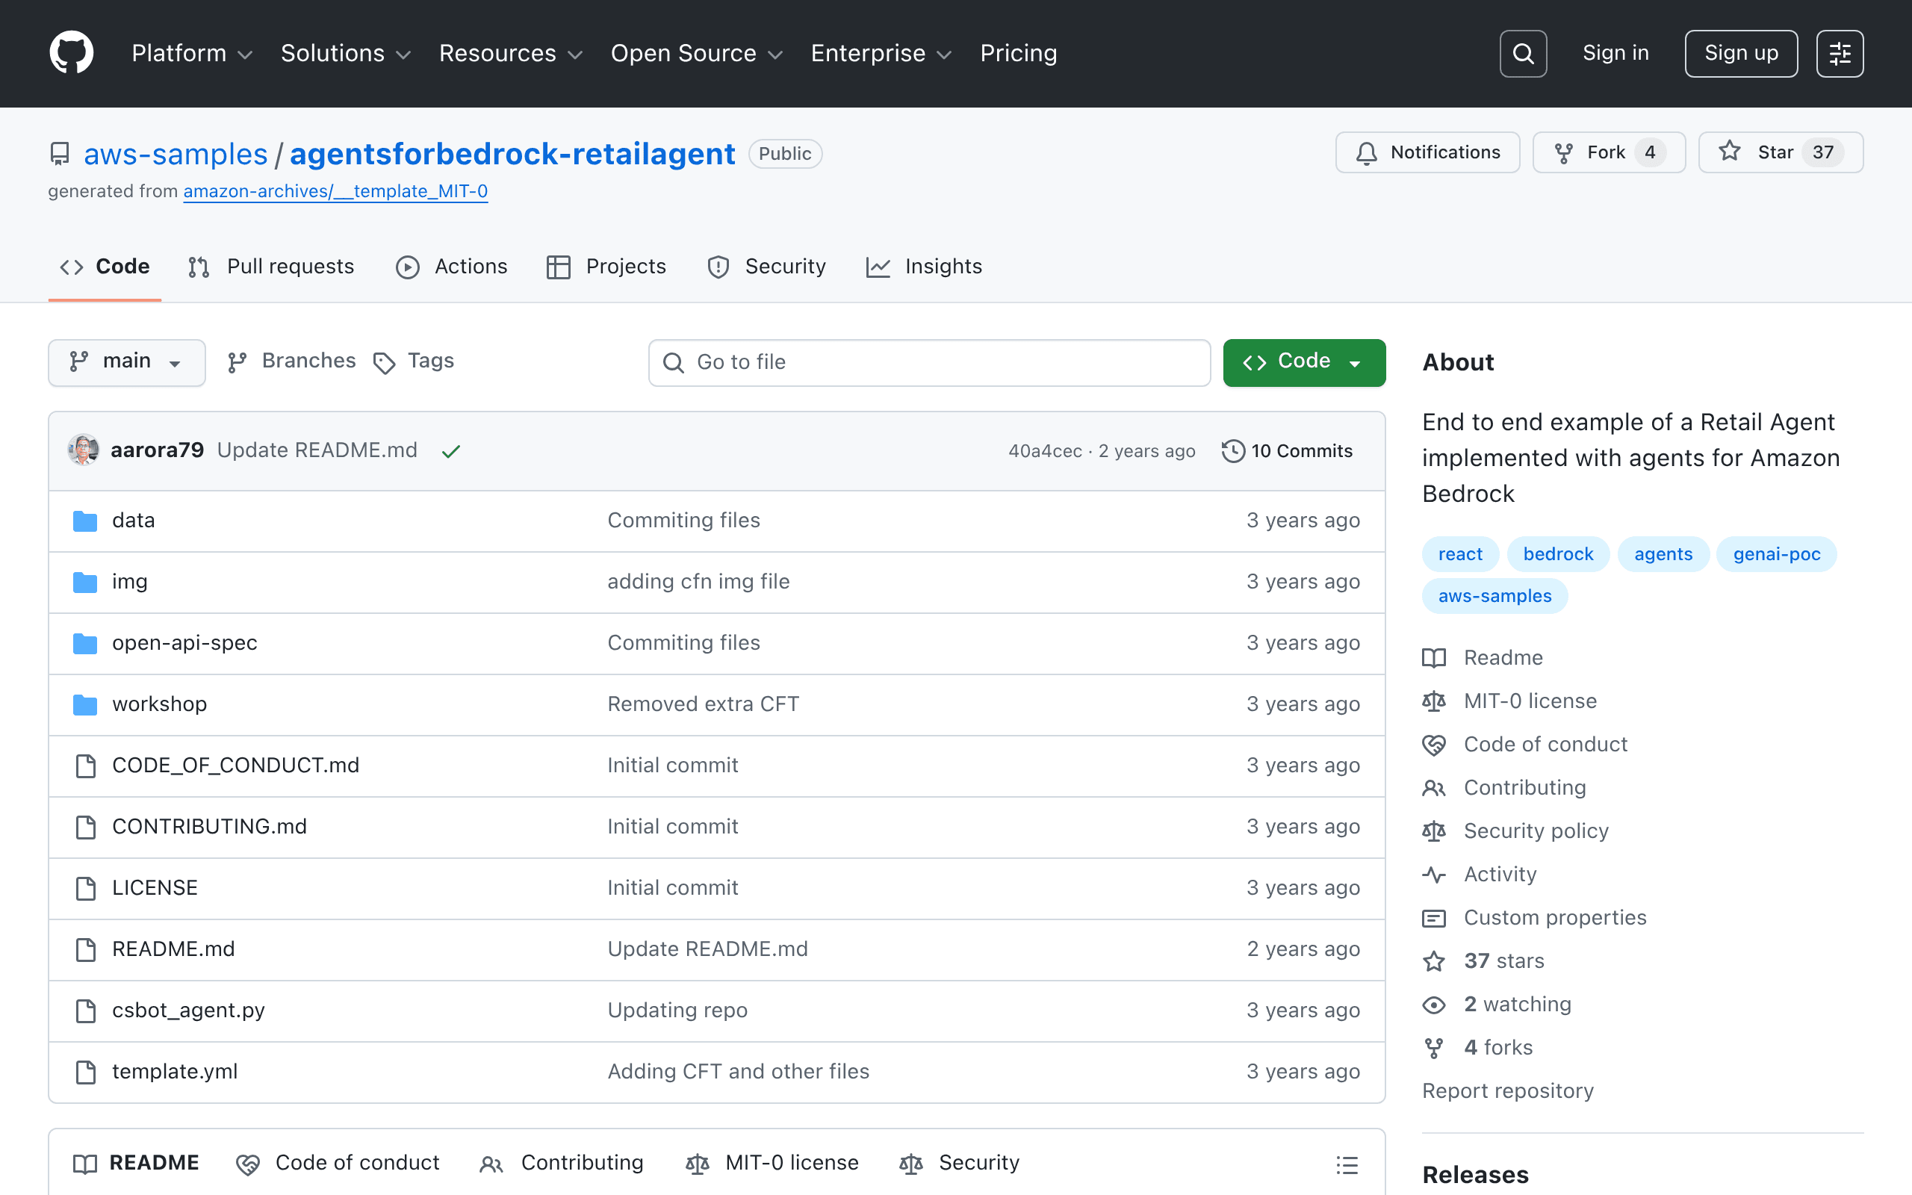
Task: Open the data folder
Action: click(x=134, y=520)
